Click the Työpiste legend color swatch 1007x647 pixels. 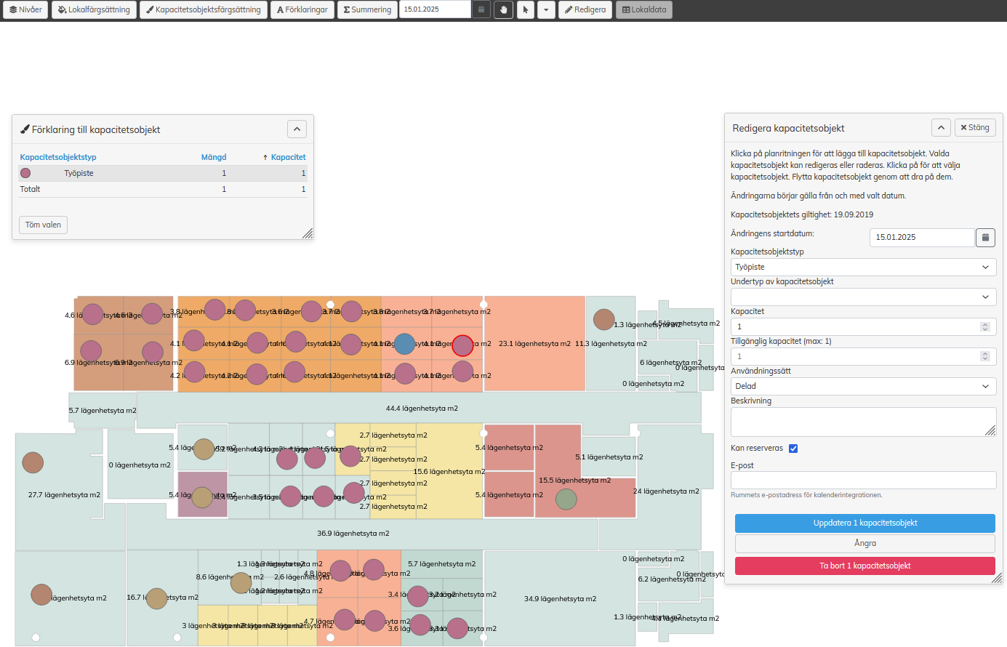point(25,173)
